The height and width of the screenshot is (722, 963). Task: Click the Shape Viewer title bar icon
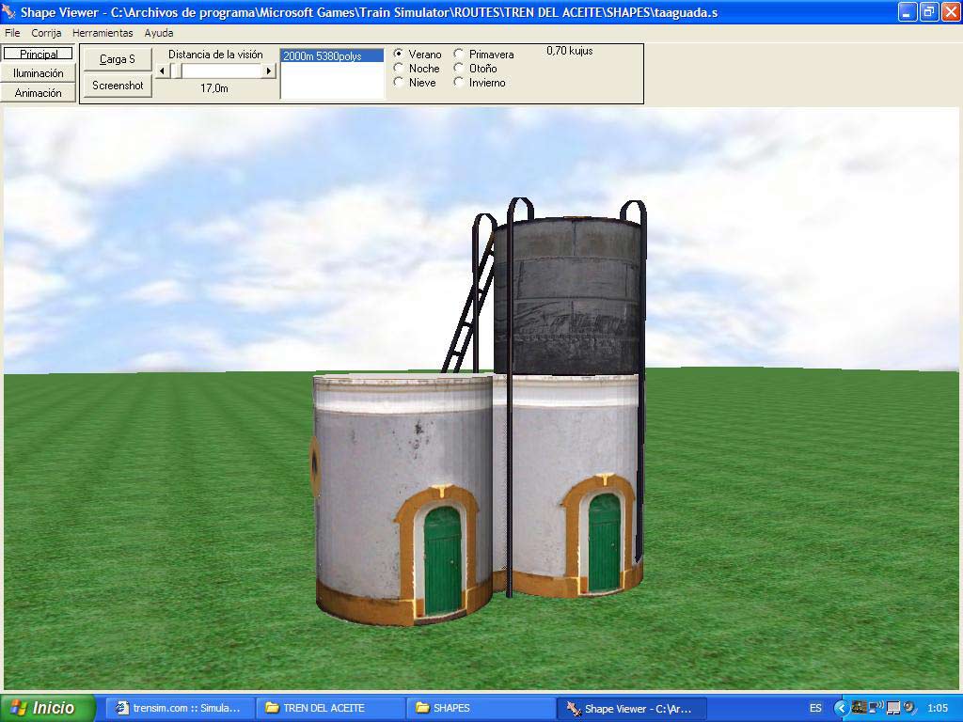9,12
